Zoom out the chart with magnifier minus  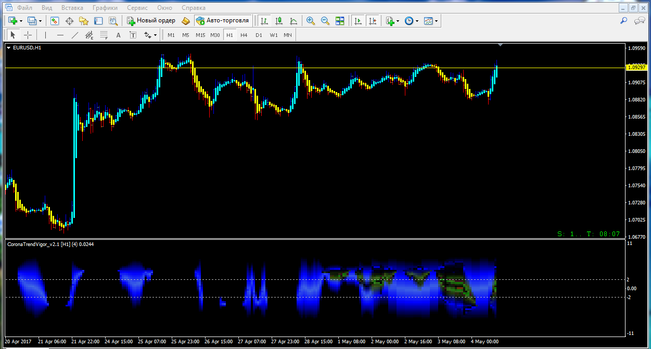pos(325,21)
